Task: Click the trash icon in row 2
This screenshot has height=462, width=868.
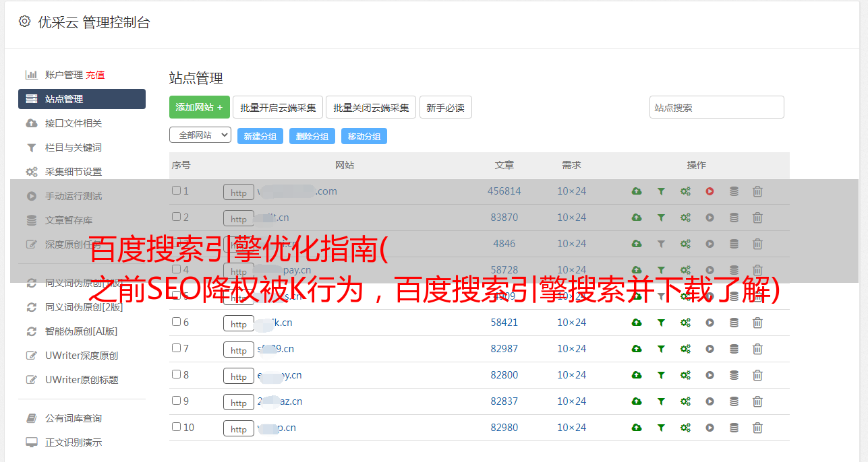Action: (x=757, y=218)
